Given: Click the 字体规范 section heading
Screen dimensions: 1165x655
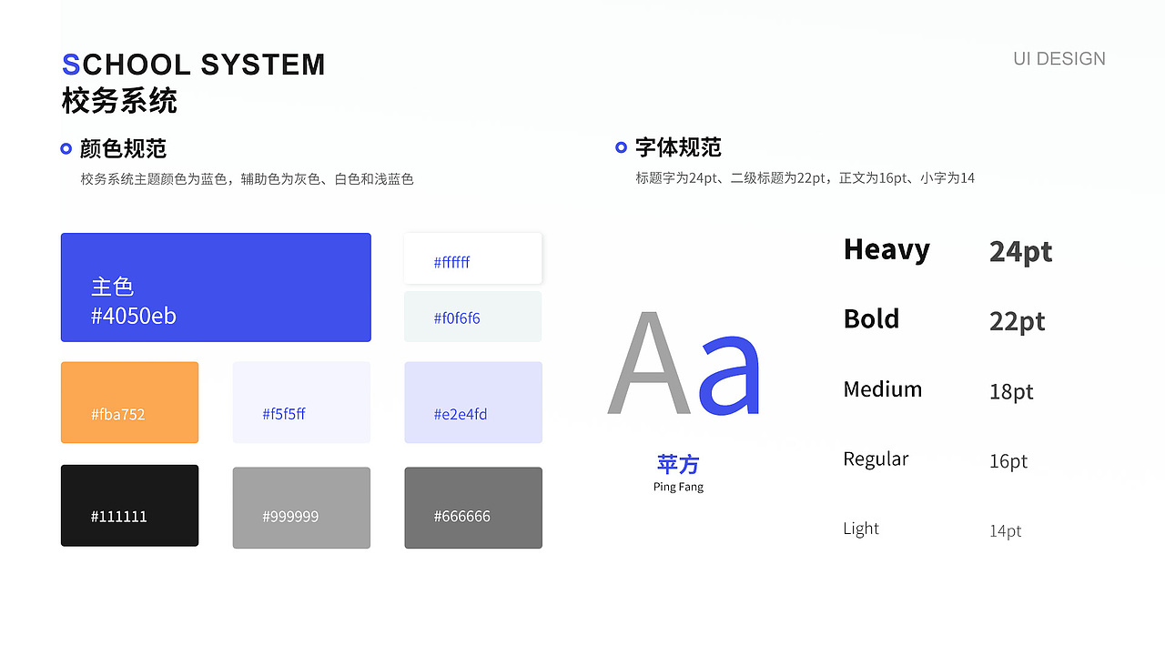Looking at the screenshot, I should coord(678,147).
